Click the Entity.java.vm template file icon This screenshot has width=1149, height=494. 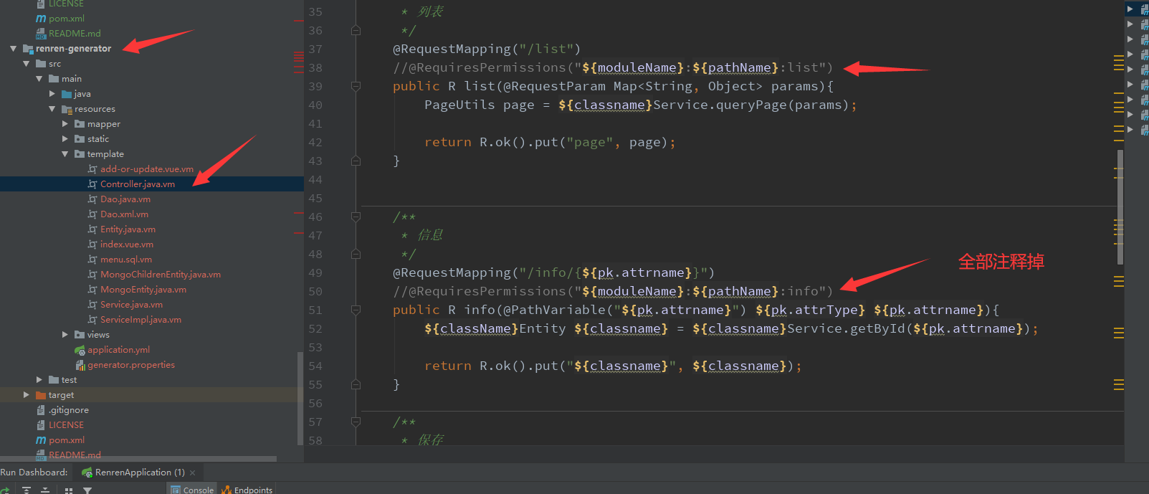click(92, 229)
